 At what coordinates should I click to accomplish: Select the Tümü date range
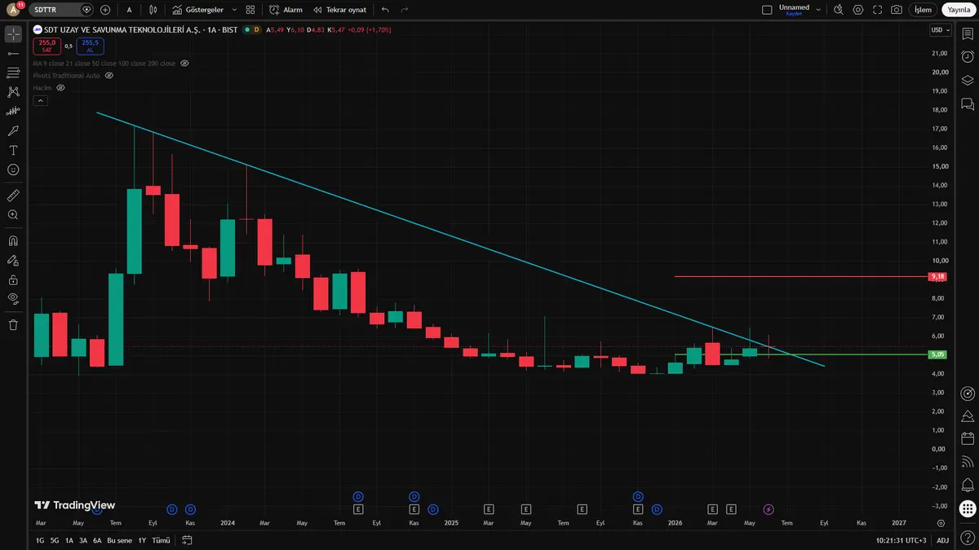coord(162,540)
